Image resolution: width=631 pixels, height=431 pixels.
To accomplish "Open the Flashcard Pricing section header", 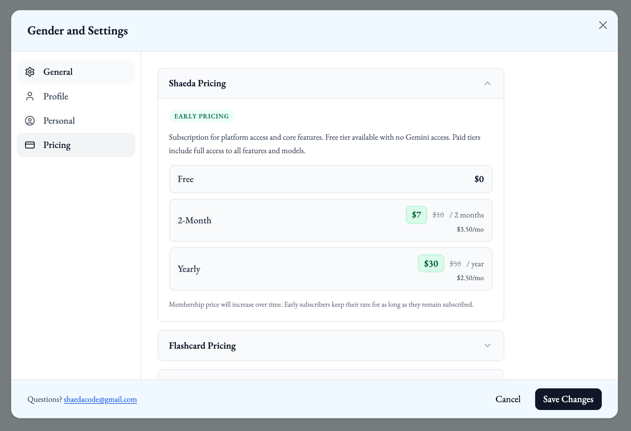I will pos(202,345).
